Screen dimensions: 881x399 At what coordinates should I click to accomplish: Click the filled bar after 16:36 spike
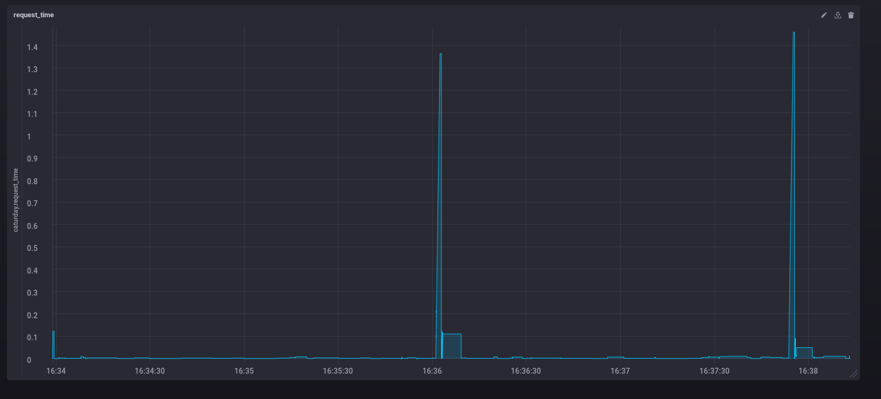pyautogui.click(x=452, y=346)
